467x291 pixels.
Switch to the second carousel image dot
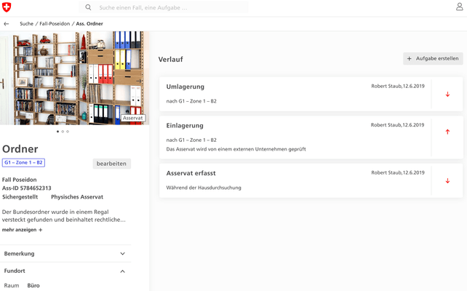pyautogui.click(x=63, y=132)
